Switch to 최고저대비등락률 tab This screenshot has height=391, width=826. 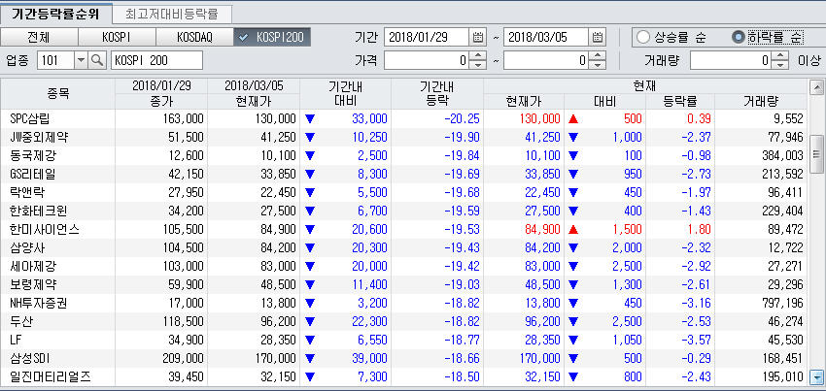tap(172, 14)
